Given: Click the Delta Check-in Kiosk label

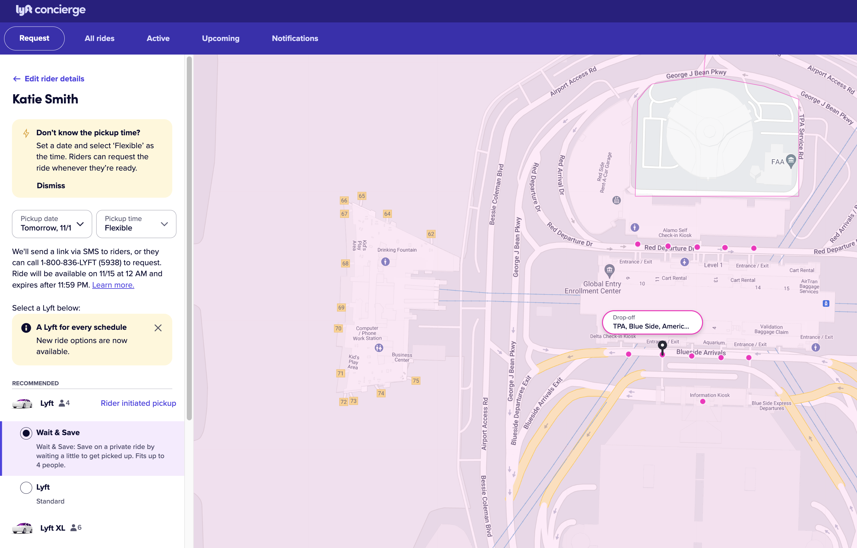Looking at the screenshot, I should [613, 336].
